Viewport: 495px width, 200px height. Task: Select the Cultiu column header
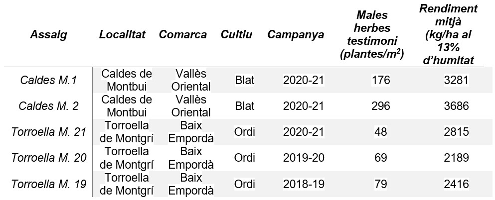pos(236,35)
